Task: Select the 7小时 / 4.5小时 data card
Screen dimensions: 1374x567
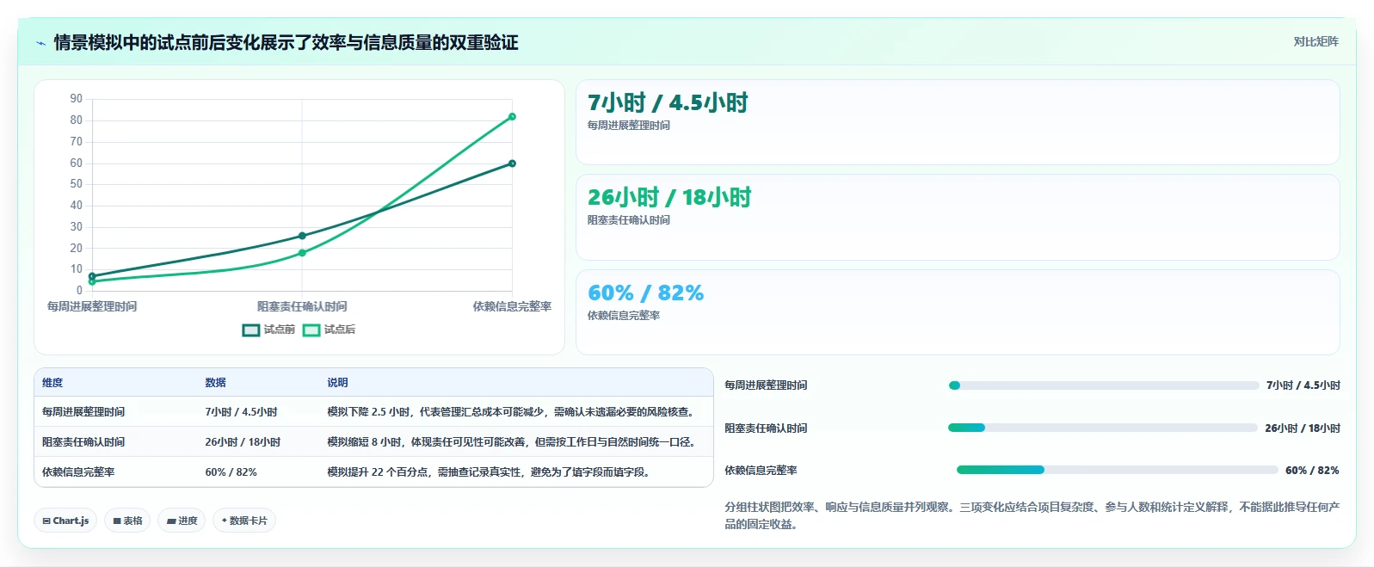Action: pyautogui.click(x=958, y=122)
